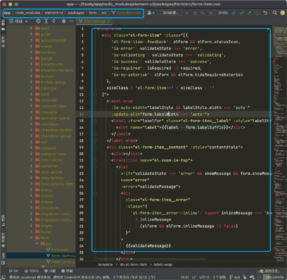The height and width of the screenshot is (280, 287).
Task: Click element-ui in the breadcrumb path
Action: tap(54, 13)
